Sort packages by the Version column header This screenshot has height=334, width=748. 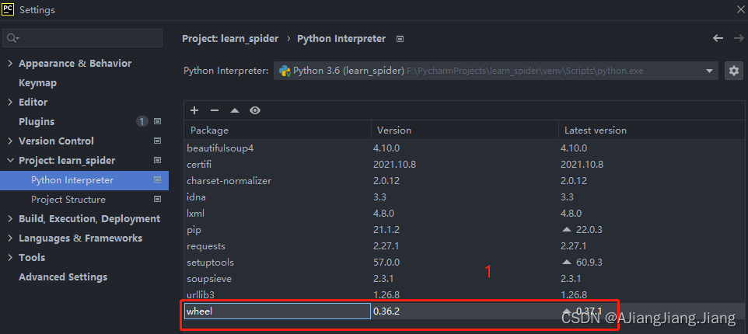pyautogui.click(x=394, y=130)
